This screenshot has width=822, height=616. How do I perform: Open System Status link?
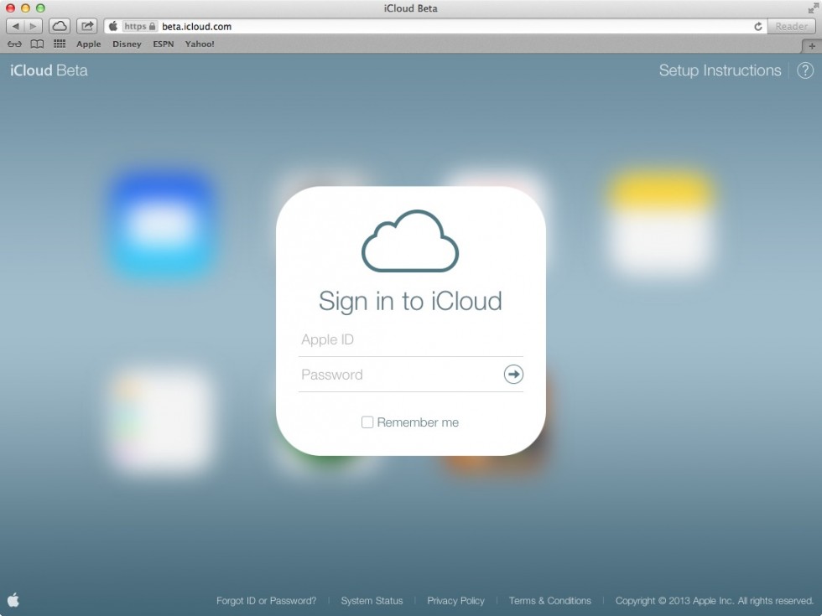click(x=372, y=601)
